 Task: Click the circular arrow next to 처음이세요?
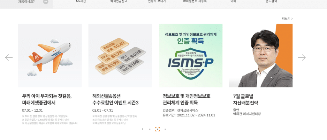[46, 2]
